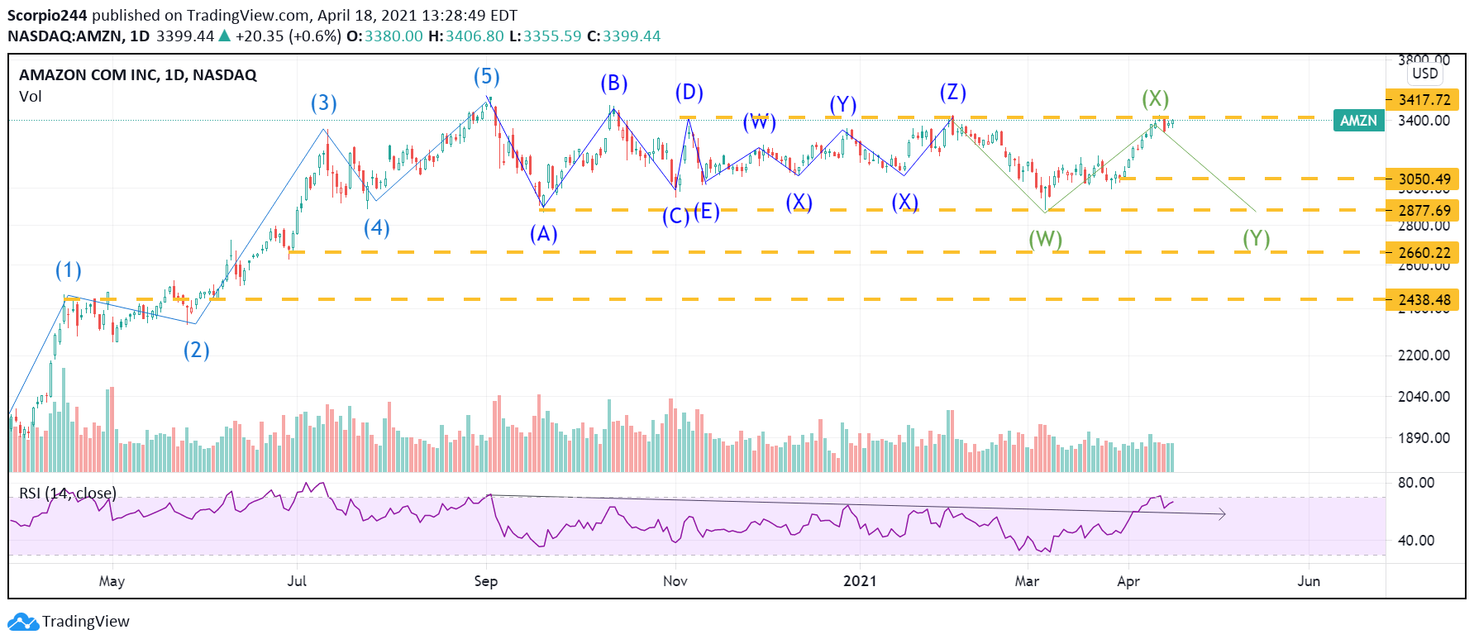This screenshot has width=1474, height=644.
Task: Click the blue wave label (C)
Action: 676,217
